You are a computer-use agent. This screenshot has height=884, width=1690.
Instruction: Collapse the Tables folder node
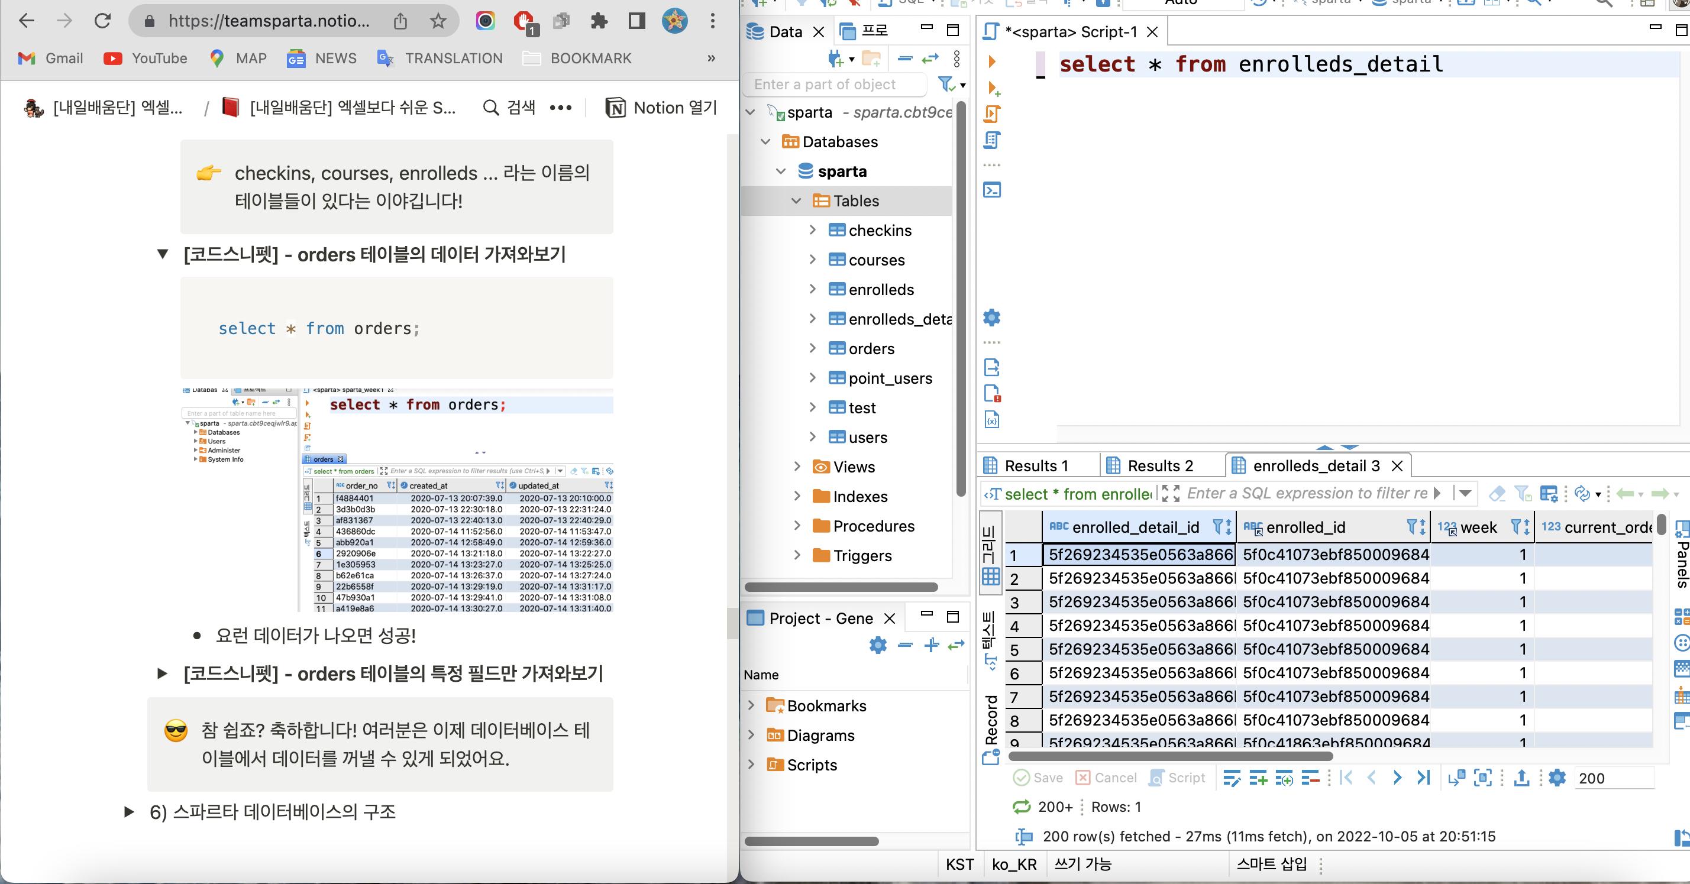click(x=796, y=200)
